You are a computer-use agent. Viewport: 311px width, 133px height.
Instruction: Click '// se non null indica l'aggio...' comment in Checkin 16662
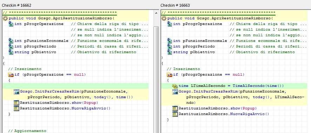tap(110, 35)
